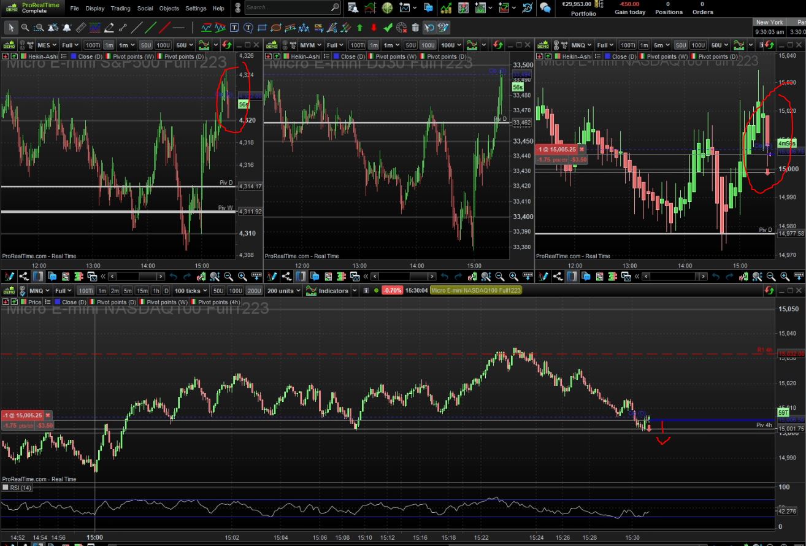Viewport: 806px width, 546px height.
Task: Click the Micro E-mini NASDAQ100 Full1223 label
Action: click(x=476, y=290)
